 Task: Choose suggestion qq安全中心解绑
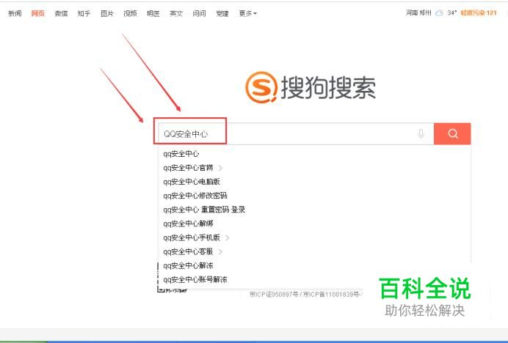[188, 224]
